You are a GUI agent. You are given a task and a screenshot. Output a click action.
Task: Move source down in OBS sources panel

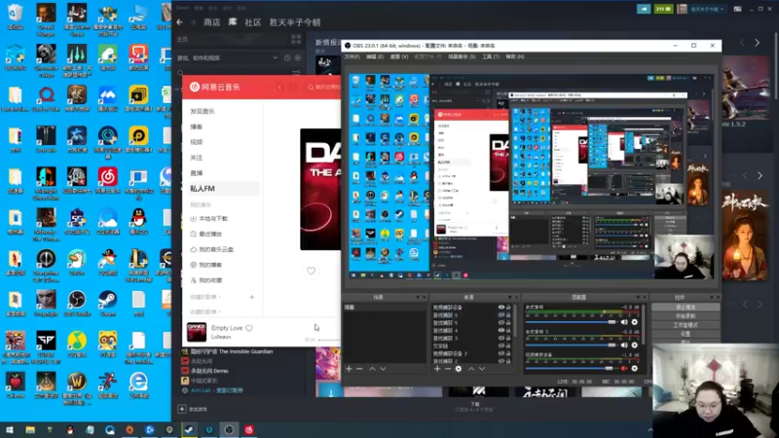tap(481, 369)
